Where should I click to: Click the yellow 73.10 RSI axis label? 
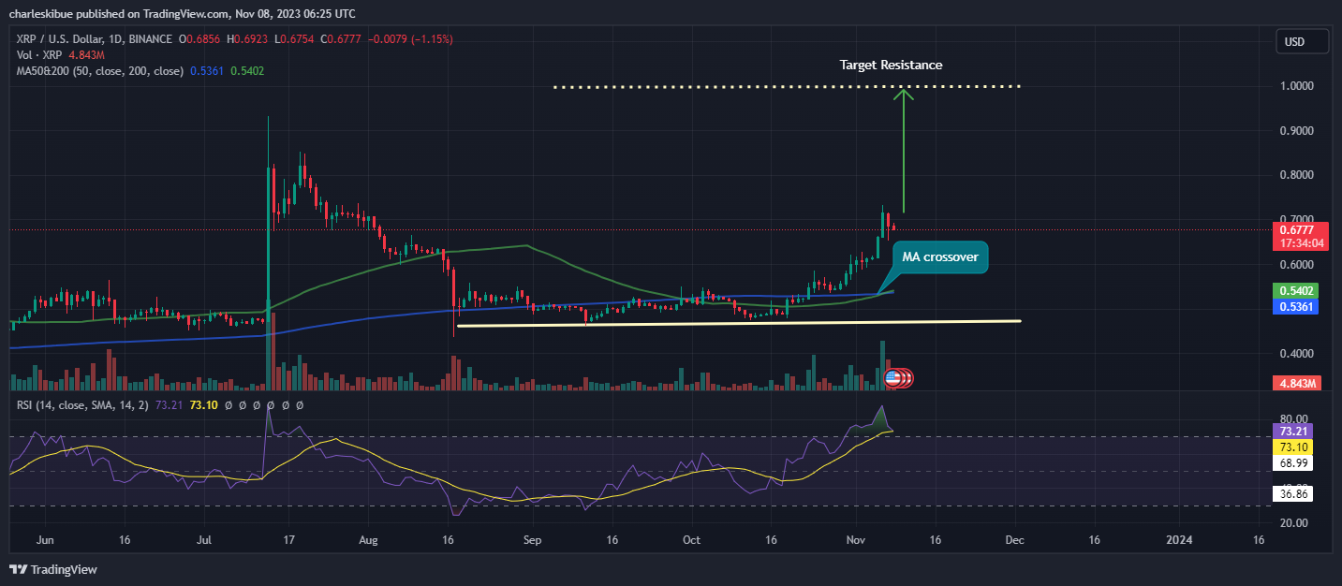pos(1295,447)
